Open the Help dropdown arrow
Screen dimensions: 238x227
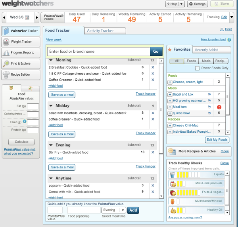[x=181, y=4]
